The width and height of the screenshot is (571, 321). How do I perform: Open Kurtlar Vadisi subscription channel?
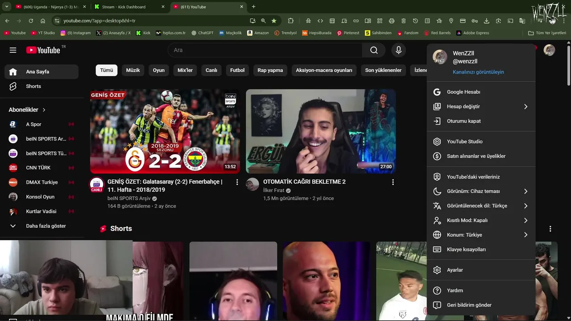click(x=41, y=211)
